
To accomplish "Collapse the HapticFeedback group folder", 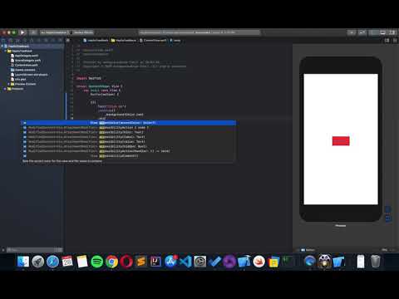I will click(6, 51).
